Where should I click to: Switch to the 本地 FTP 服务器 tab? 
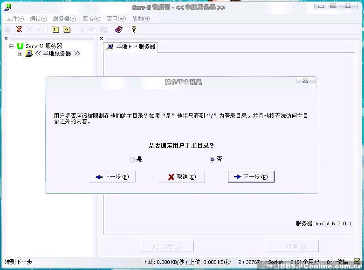pos(131,47)
